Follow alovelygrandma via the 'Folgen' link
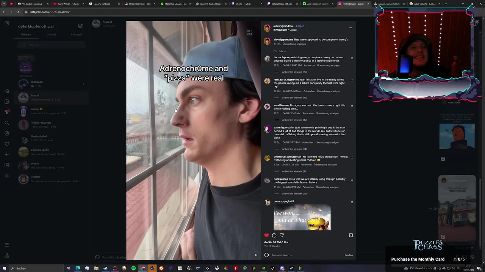This screenshot has height=272, width=485. 300,26
